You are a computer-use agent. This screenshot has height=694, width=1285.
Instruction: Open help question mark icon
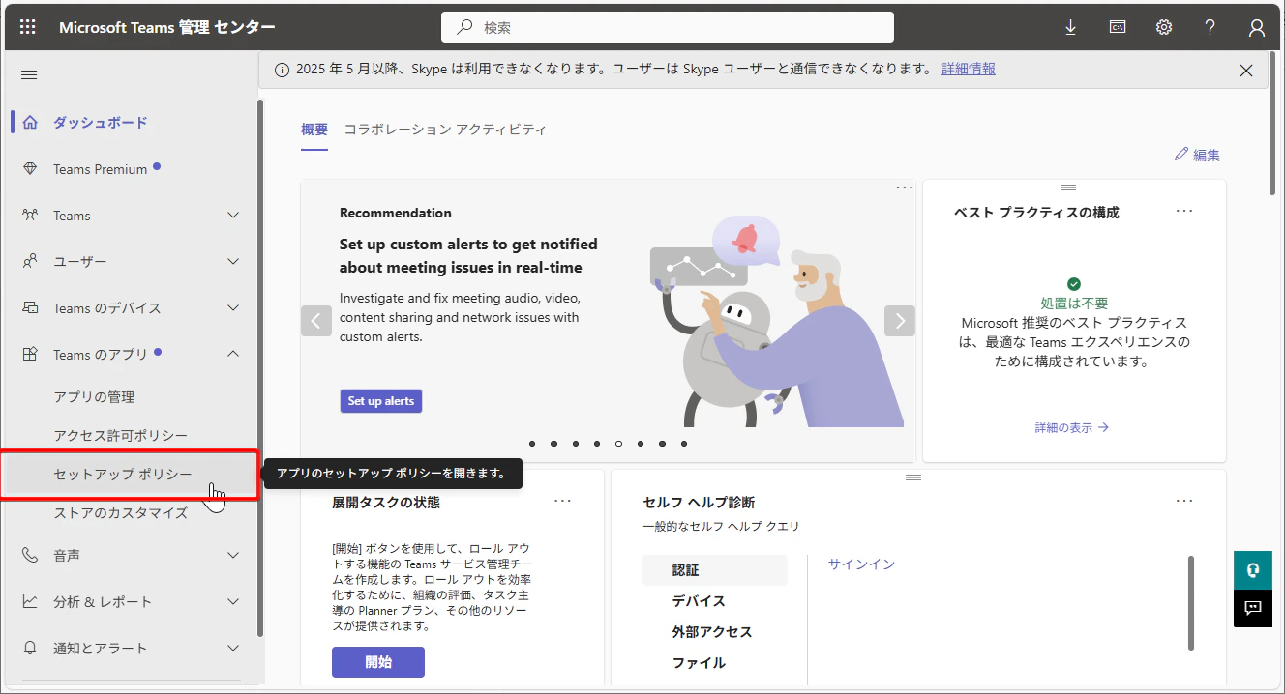(x=1210, y=27)
